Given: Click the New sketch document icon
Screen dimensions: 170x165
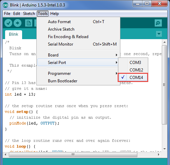Looking at the screenshot, I should click(29, 23).
